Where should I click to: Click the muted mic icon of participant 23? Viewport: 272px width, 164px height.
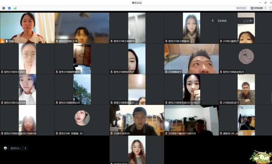point(221,72)
